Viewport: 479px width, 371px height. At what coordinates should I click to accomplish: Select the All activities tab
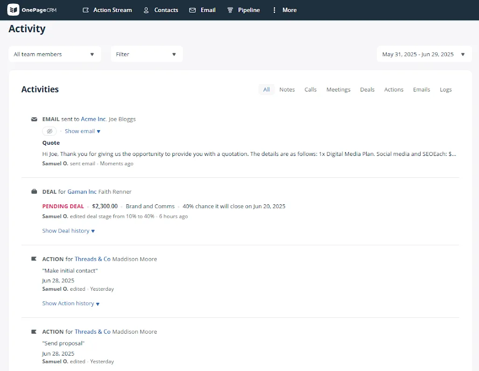[x=266, y=90]
